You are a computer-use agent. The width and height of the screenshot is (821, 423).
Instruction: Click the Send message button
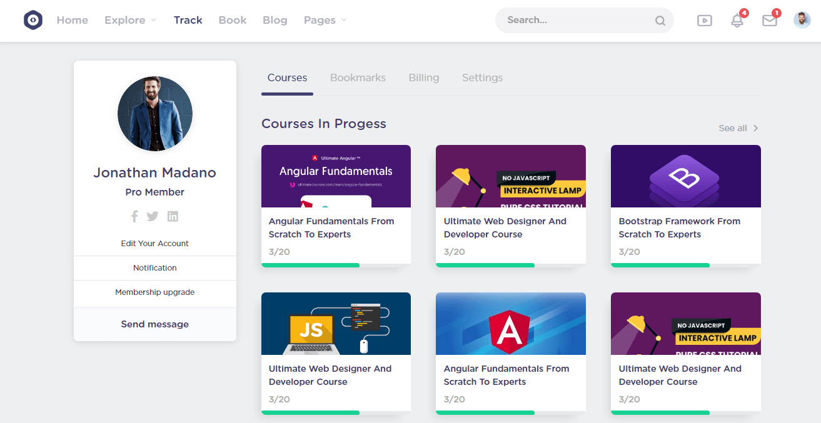(x=154, y=324)
